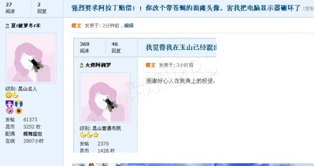Click yellow smiley level icon
The image size is (314, 166).
pos(8,95)
